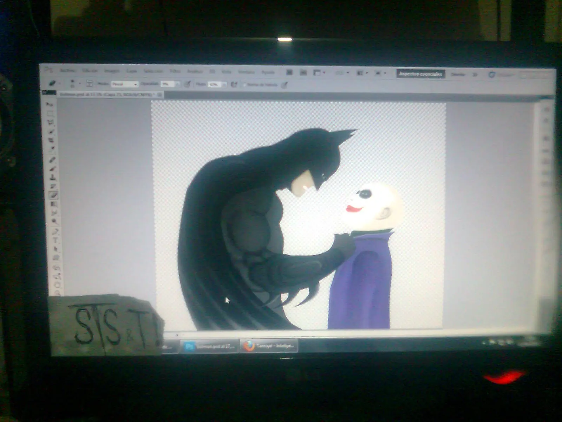Open the Selección menu
Image resolution: width=562 pixels, height=422 pixels.
pos(153,71)
